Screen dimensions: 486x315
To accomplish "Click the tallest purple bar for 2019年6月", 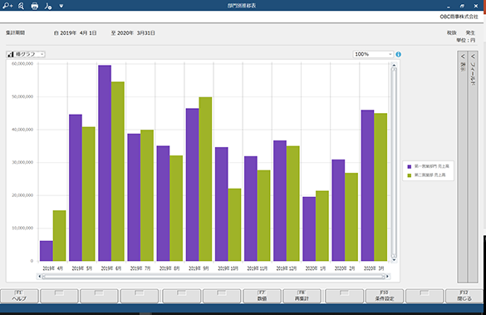I will click(105, 163).
